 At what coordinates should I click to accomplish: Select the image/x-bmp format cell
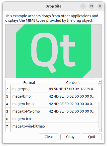(29, 104)
